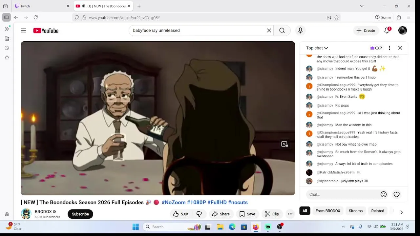Bookmark this page with star
420x236 pixels.
[336, 18]
